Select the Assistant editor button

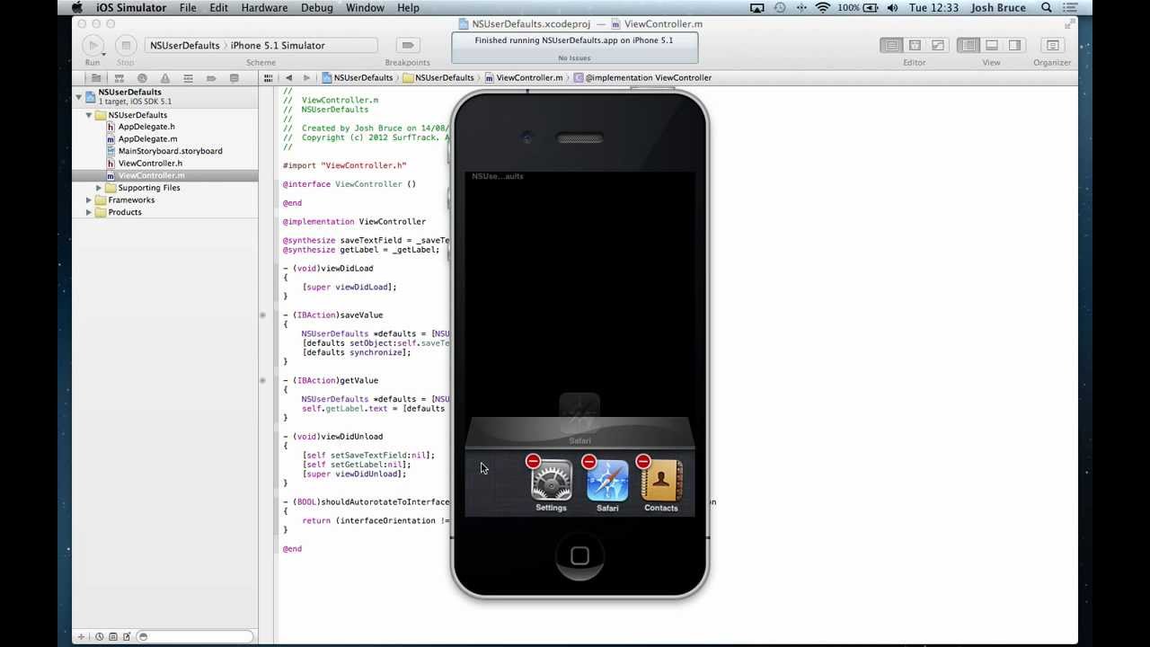click(915, 45)
